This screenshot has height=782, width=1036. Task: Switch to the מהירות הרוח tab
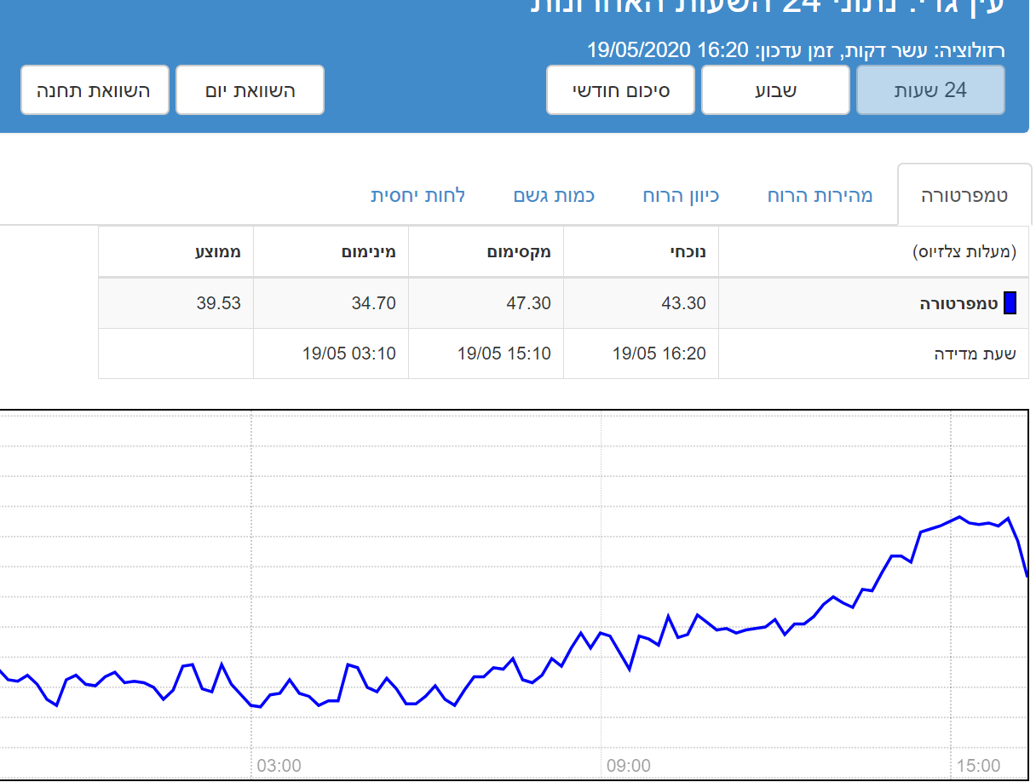820,196
